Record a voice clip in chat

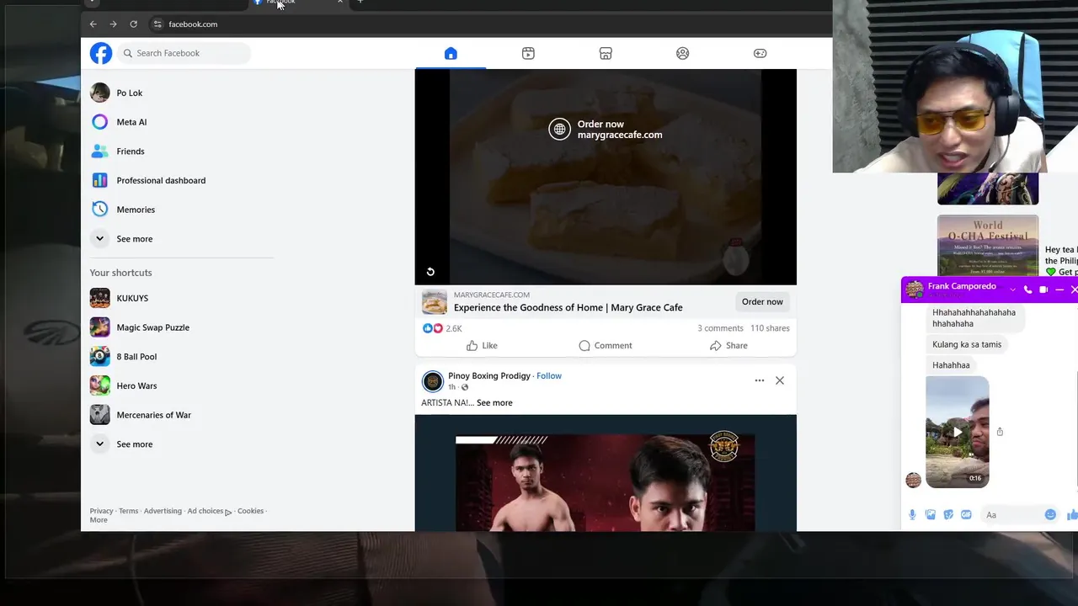pyautogui.click(x=912, y=514)
